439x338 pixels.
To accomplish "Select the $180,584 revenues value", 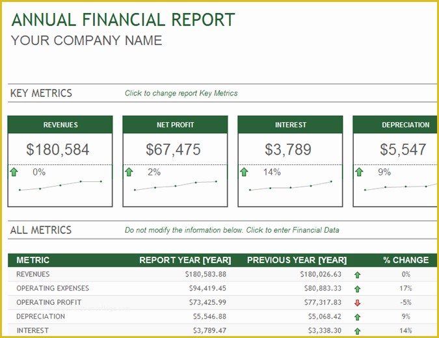I will pyautogui.click(x=58, y=149).
